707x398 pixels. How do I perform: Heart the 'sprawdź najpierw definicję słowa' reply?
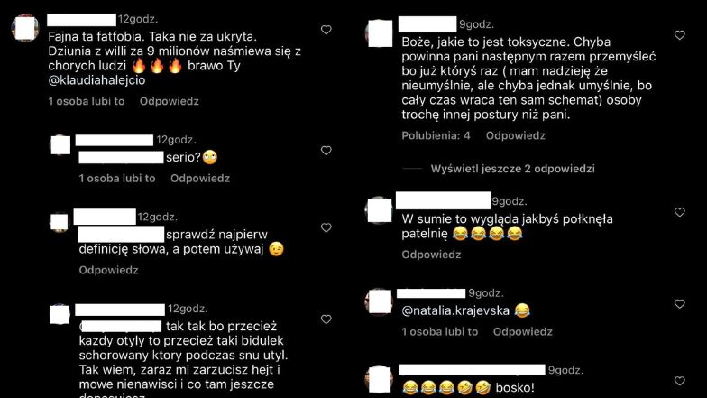pyautogui.click(x=326, y=227)
